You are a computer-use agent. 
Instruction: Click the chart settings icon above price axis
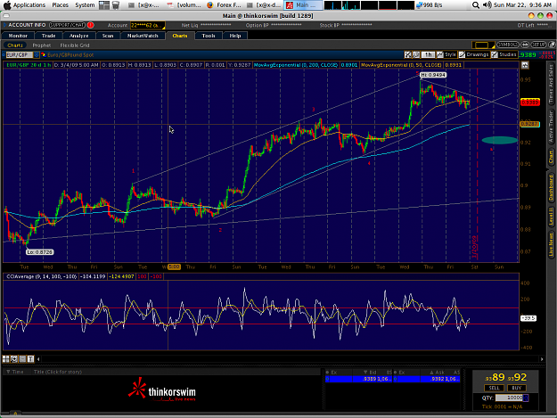[x=525, y=65]
